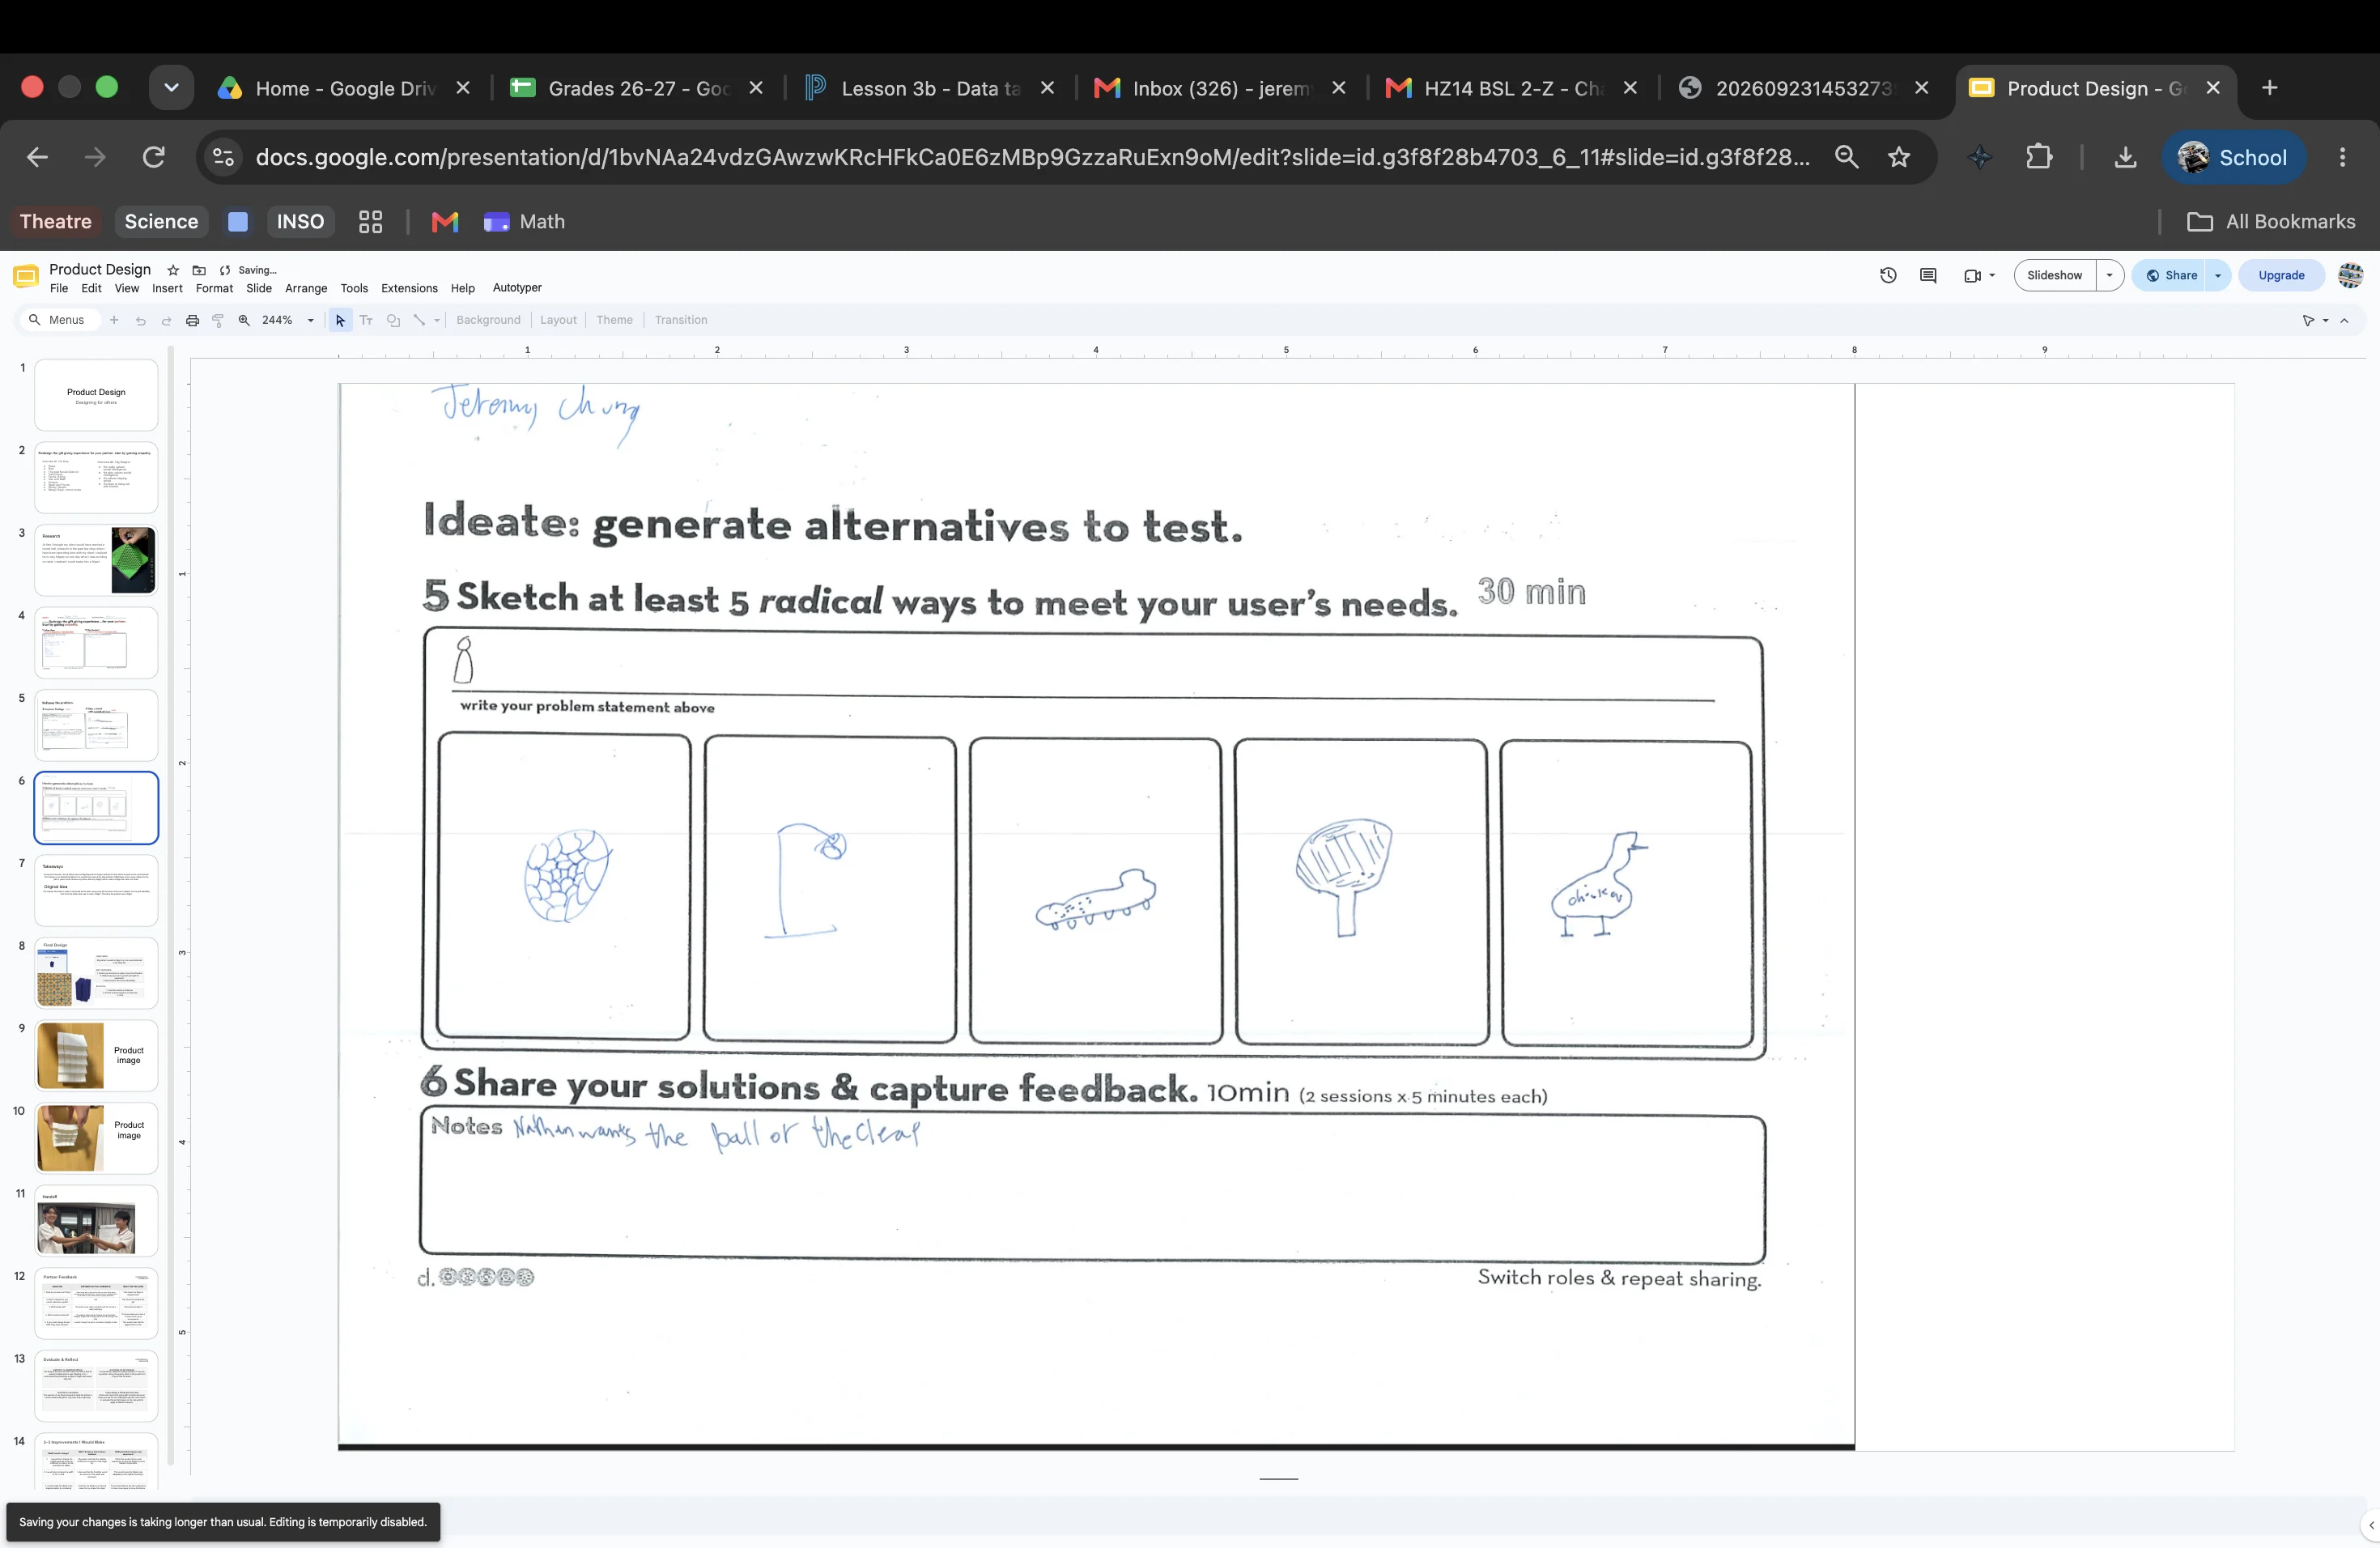2380x1548 pixels.
Task: Switch to the Grades 26-27 tab
Action: click(x=636, y=88)
